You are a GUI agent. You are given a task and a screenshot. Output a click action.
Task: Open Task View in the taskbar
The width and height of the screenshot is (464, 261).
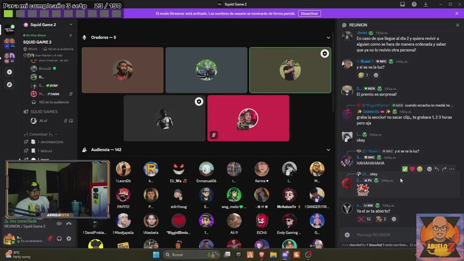click(x=227, y=254)
